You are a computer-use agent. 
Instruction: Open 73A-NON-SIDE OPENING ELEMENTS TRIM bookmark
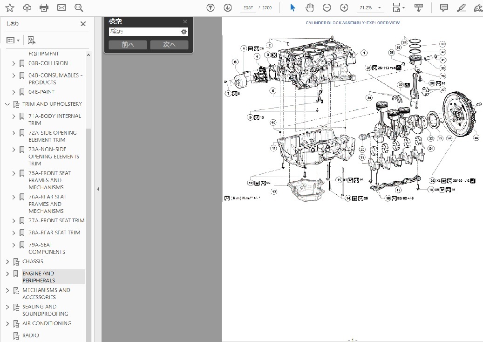[x=54, y=156]
